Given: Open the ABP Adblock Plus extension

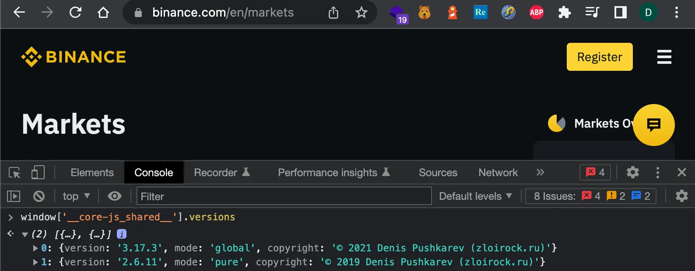Looking at the screenshot, I should (537, 12).
